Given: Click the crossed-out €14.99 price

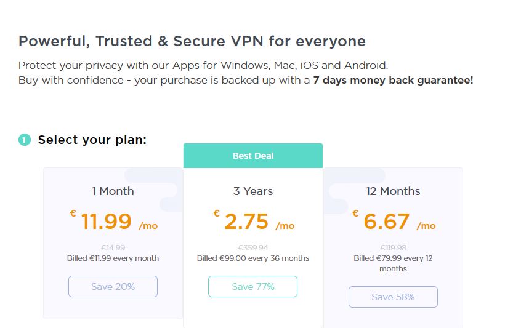Looking at the screenshot, I should coord(113,247).
